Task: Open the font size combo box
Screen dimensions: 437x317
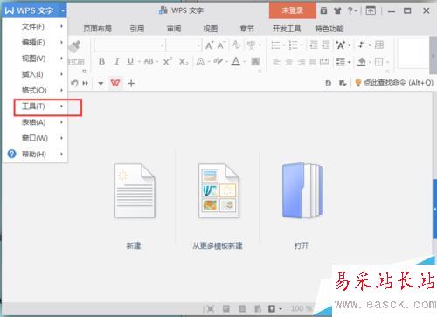Action: pos(184,45)
